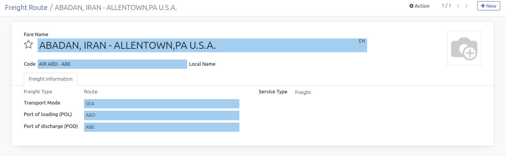Click the New record button
Image resolution: width=506 pixels, height=156 pixels.
pyautogui.click(x=488, y=6)
